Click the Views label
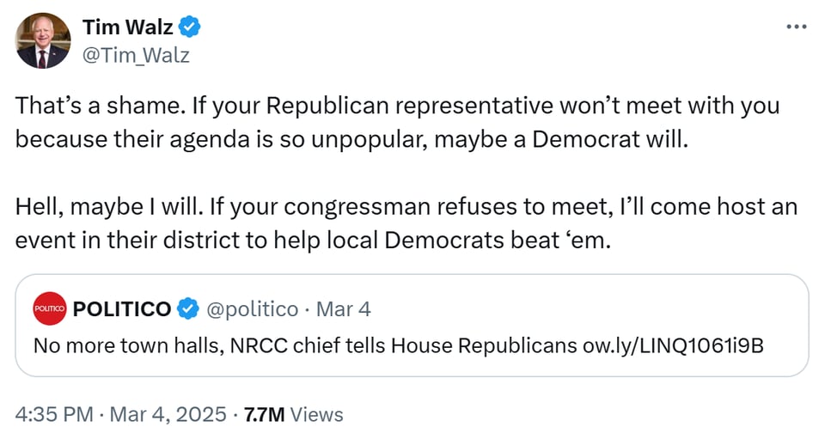The height and width of the screenshot is (439, 825). click(x=316, y=414)
